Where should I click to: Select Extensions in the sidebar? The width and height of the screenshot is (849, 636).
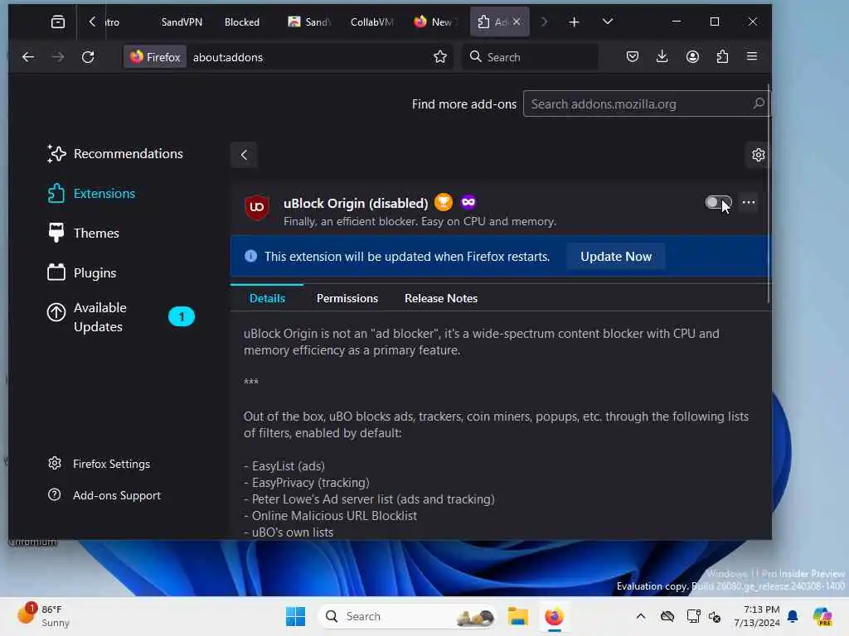tap(91, 194)
